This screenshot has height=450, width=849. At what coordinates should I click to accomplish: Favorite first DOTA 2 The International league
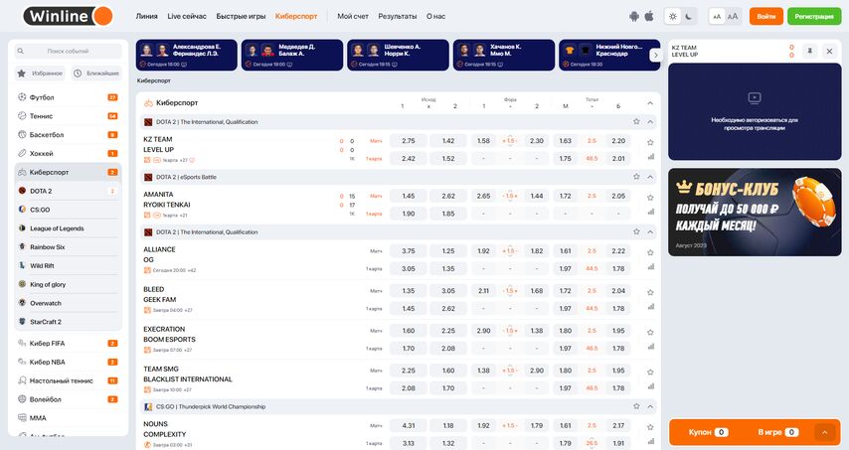coord(636,122)
